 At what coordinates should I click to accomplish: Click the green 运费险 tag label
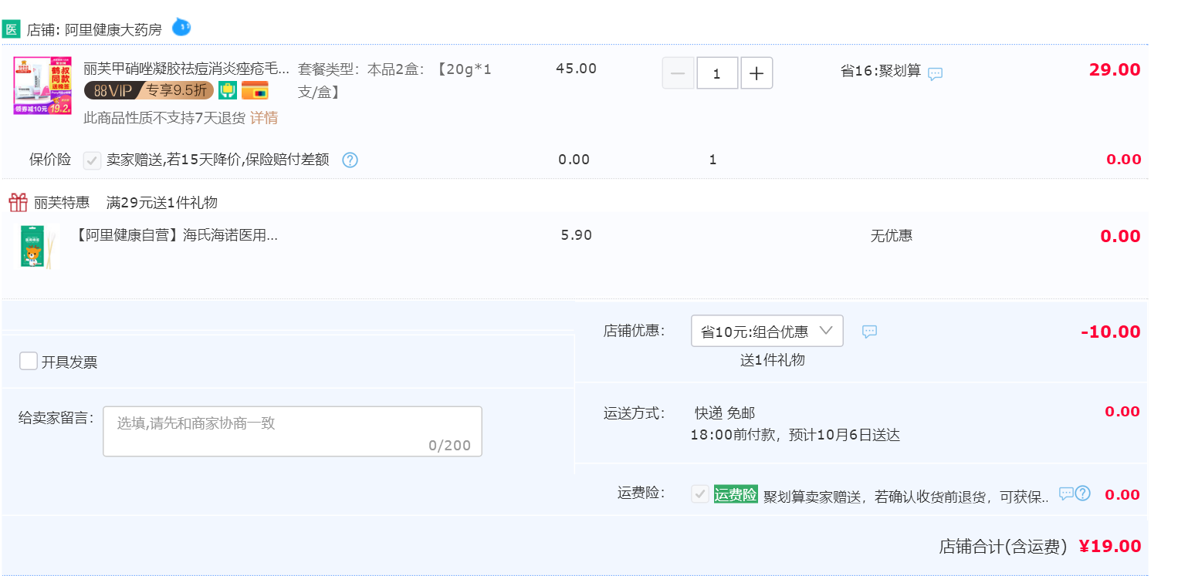[736, 494]
